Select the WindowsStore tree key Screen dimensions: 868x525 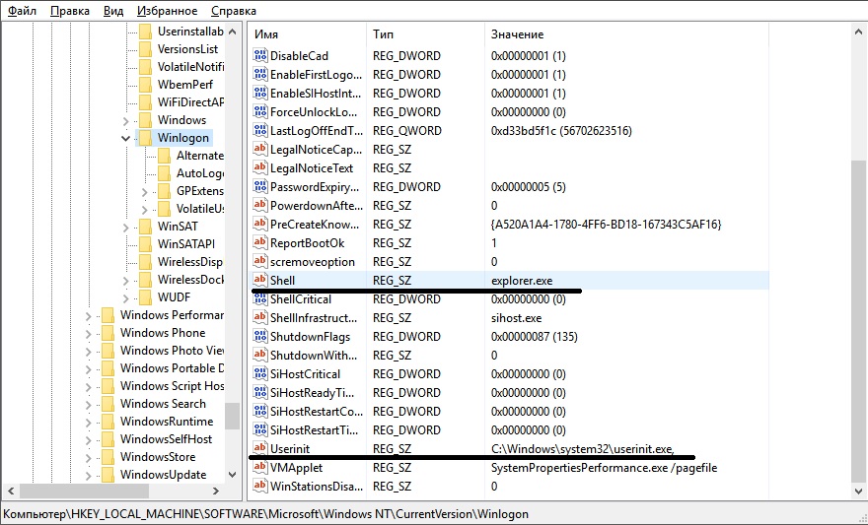click(158, 456)
